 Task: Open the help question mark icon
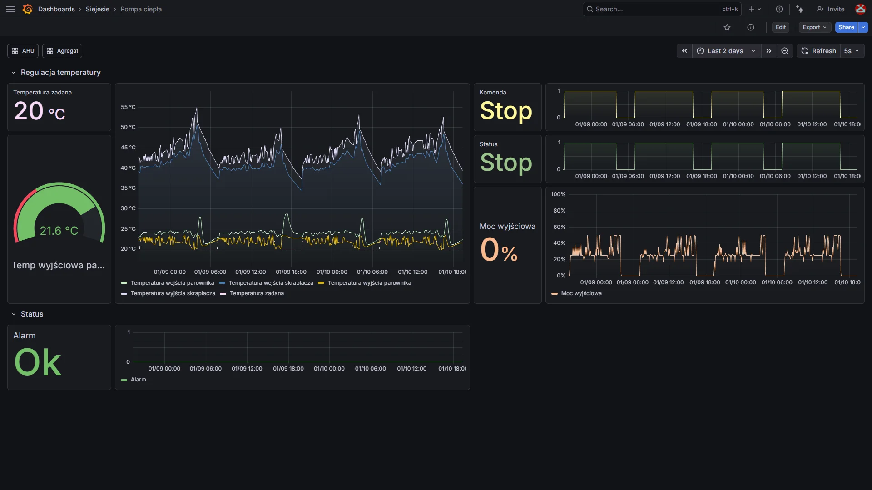[x=779, y=9]
